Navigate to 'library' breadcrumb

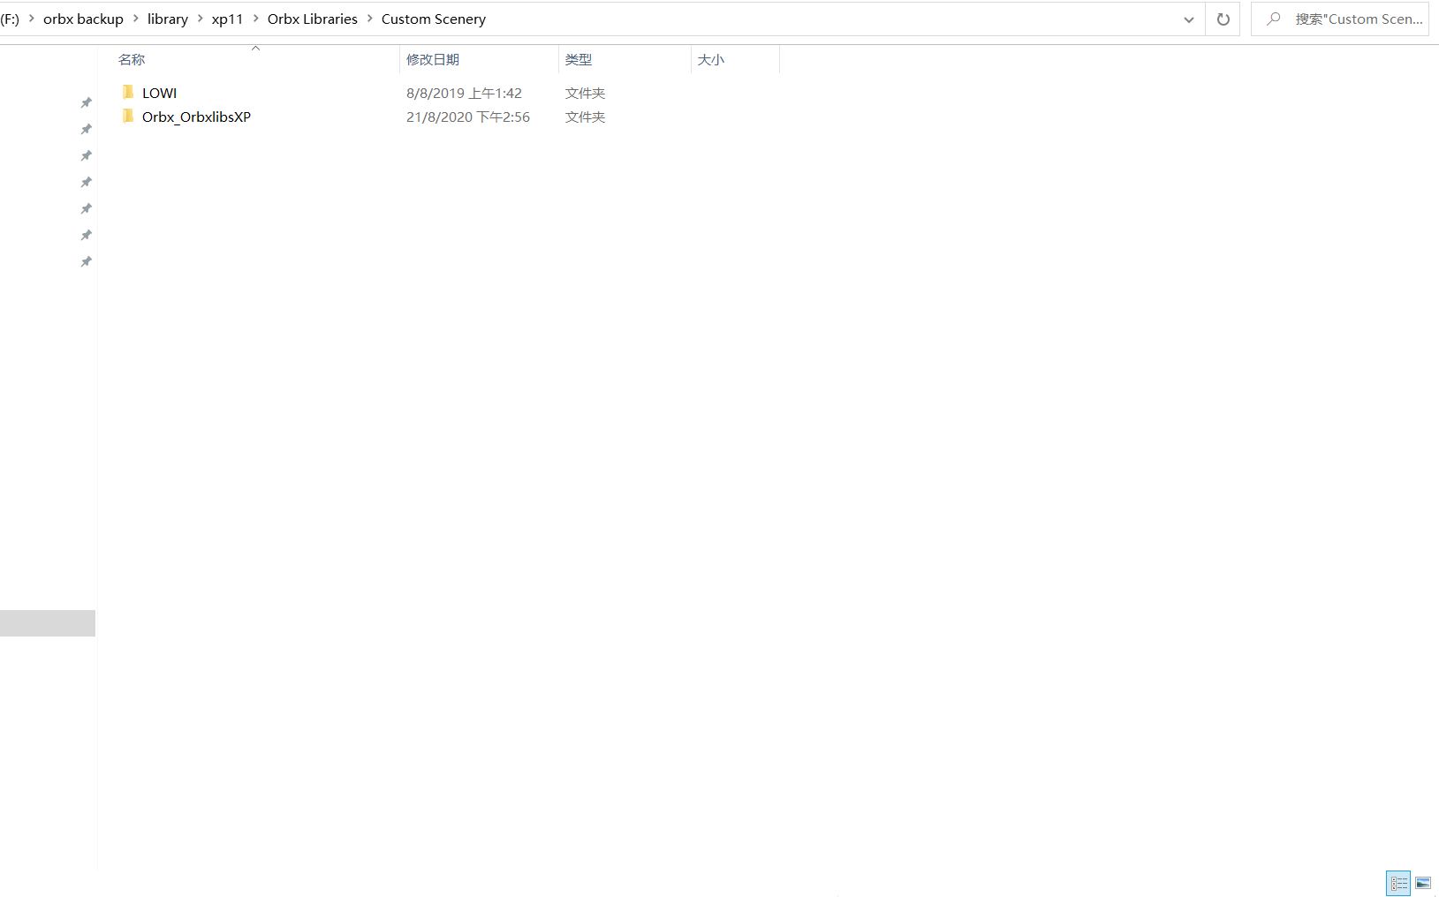(x=168, y=19)
